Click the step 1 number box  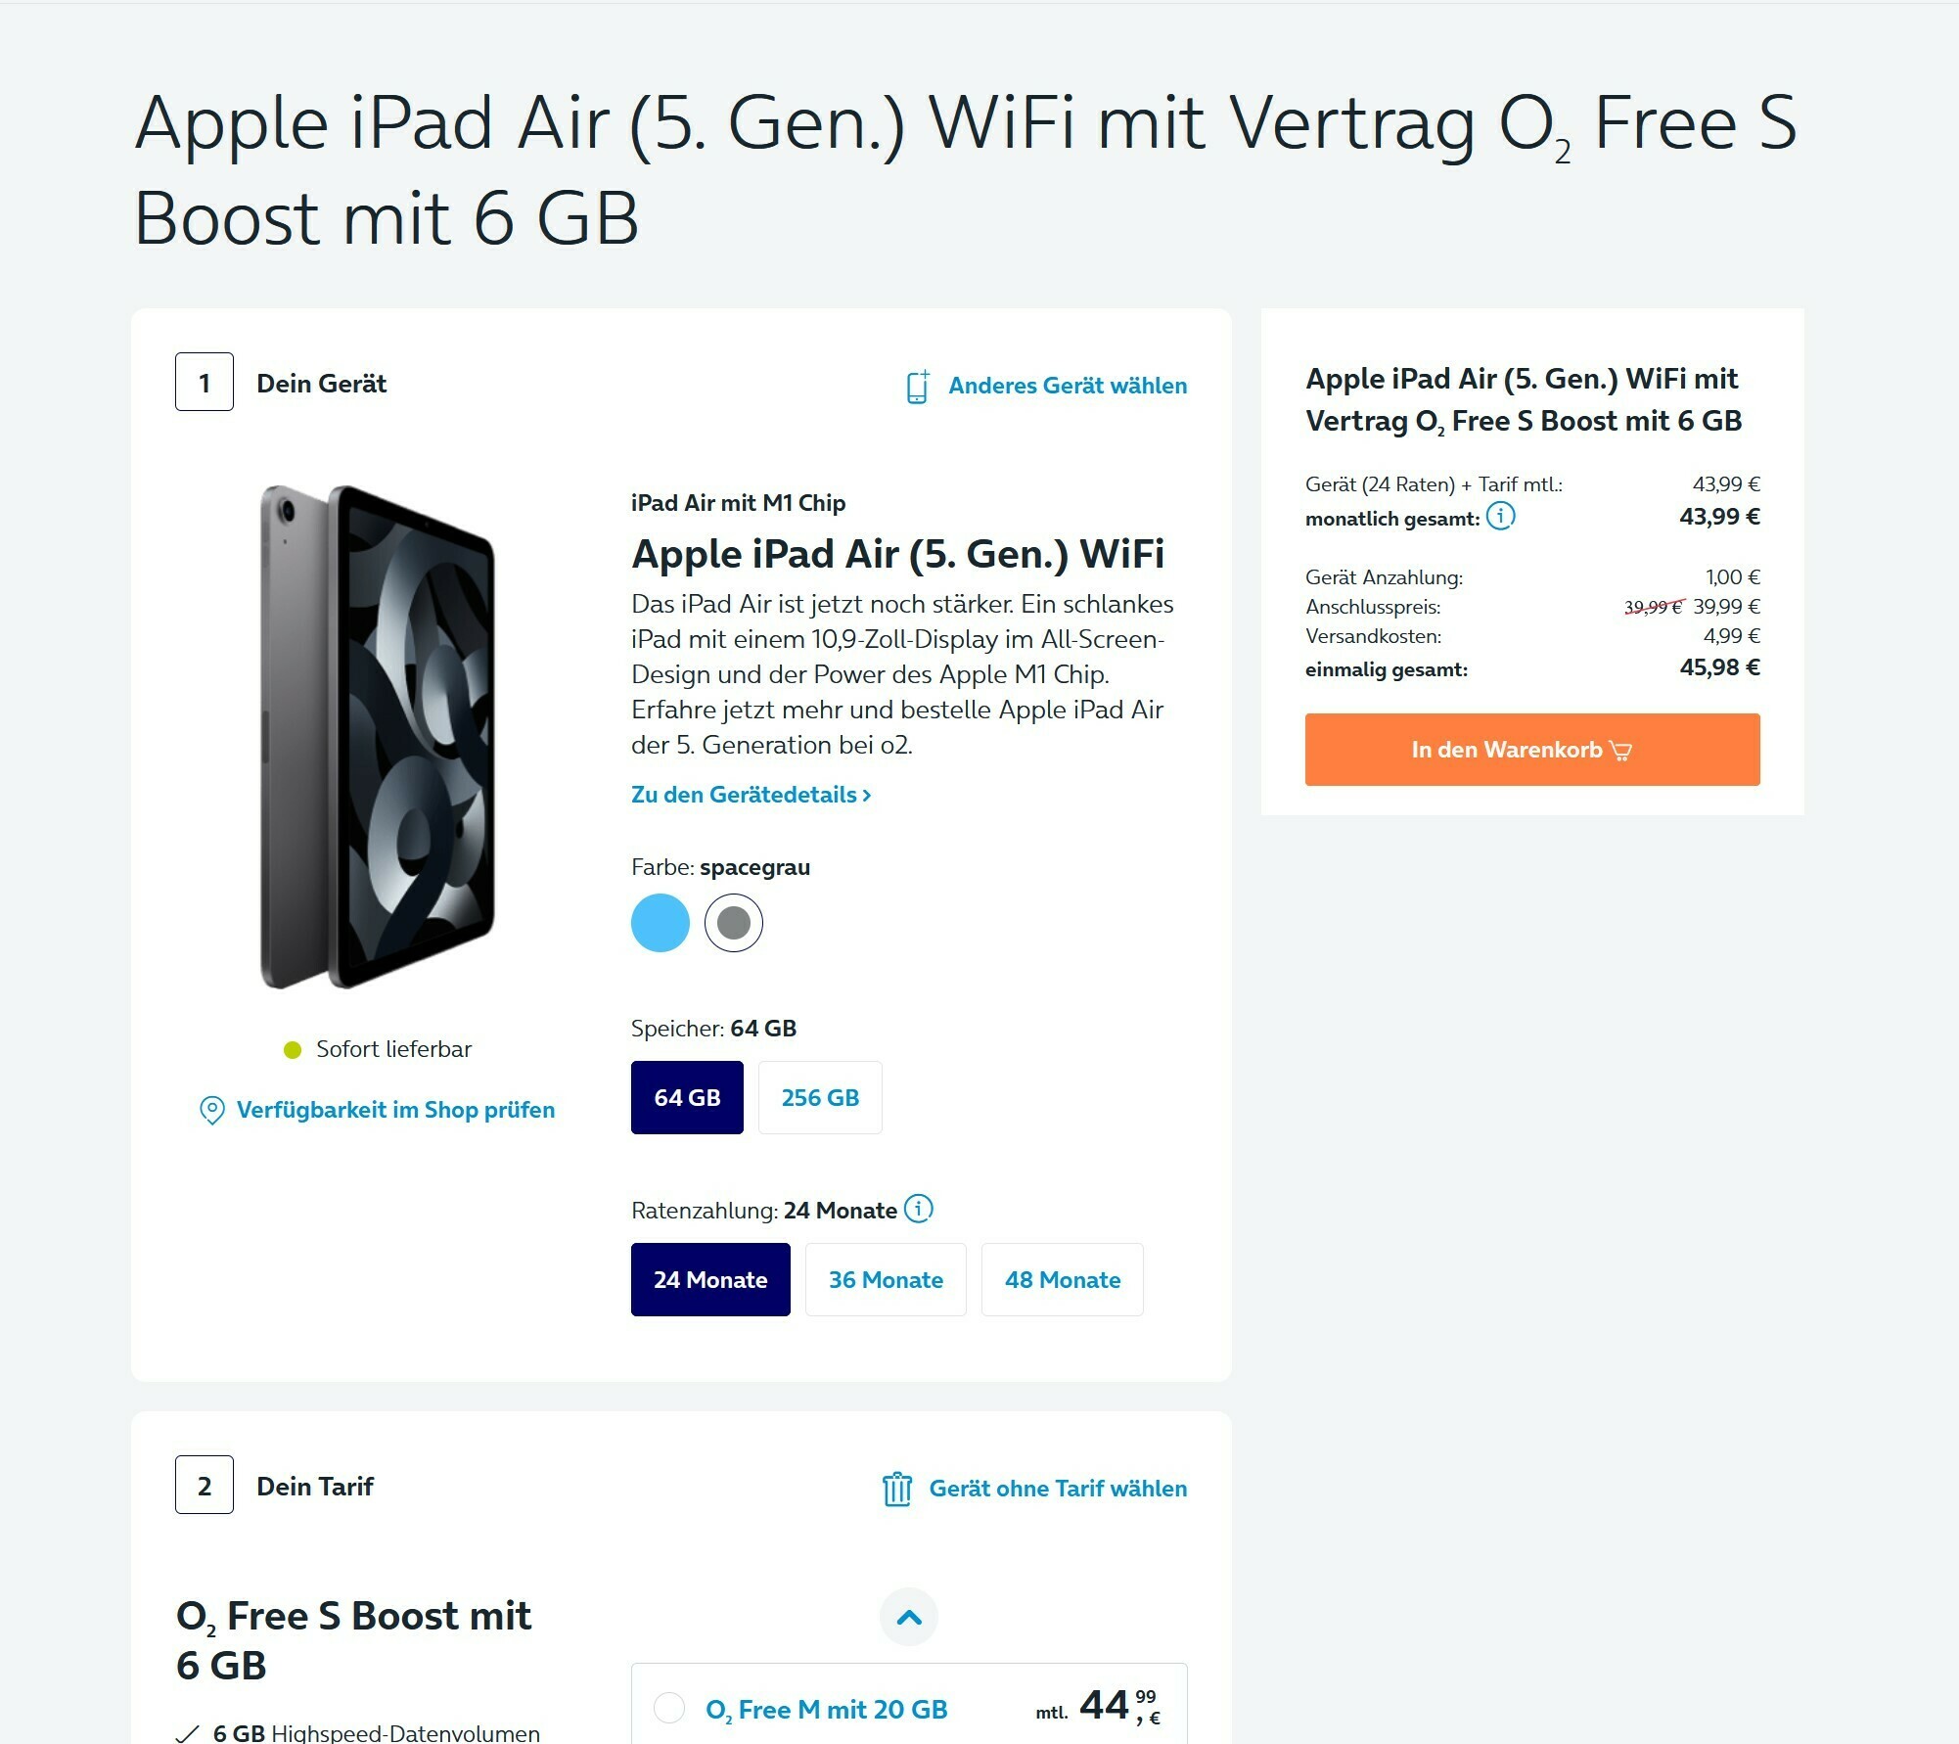(205, 382)
